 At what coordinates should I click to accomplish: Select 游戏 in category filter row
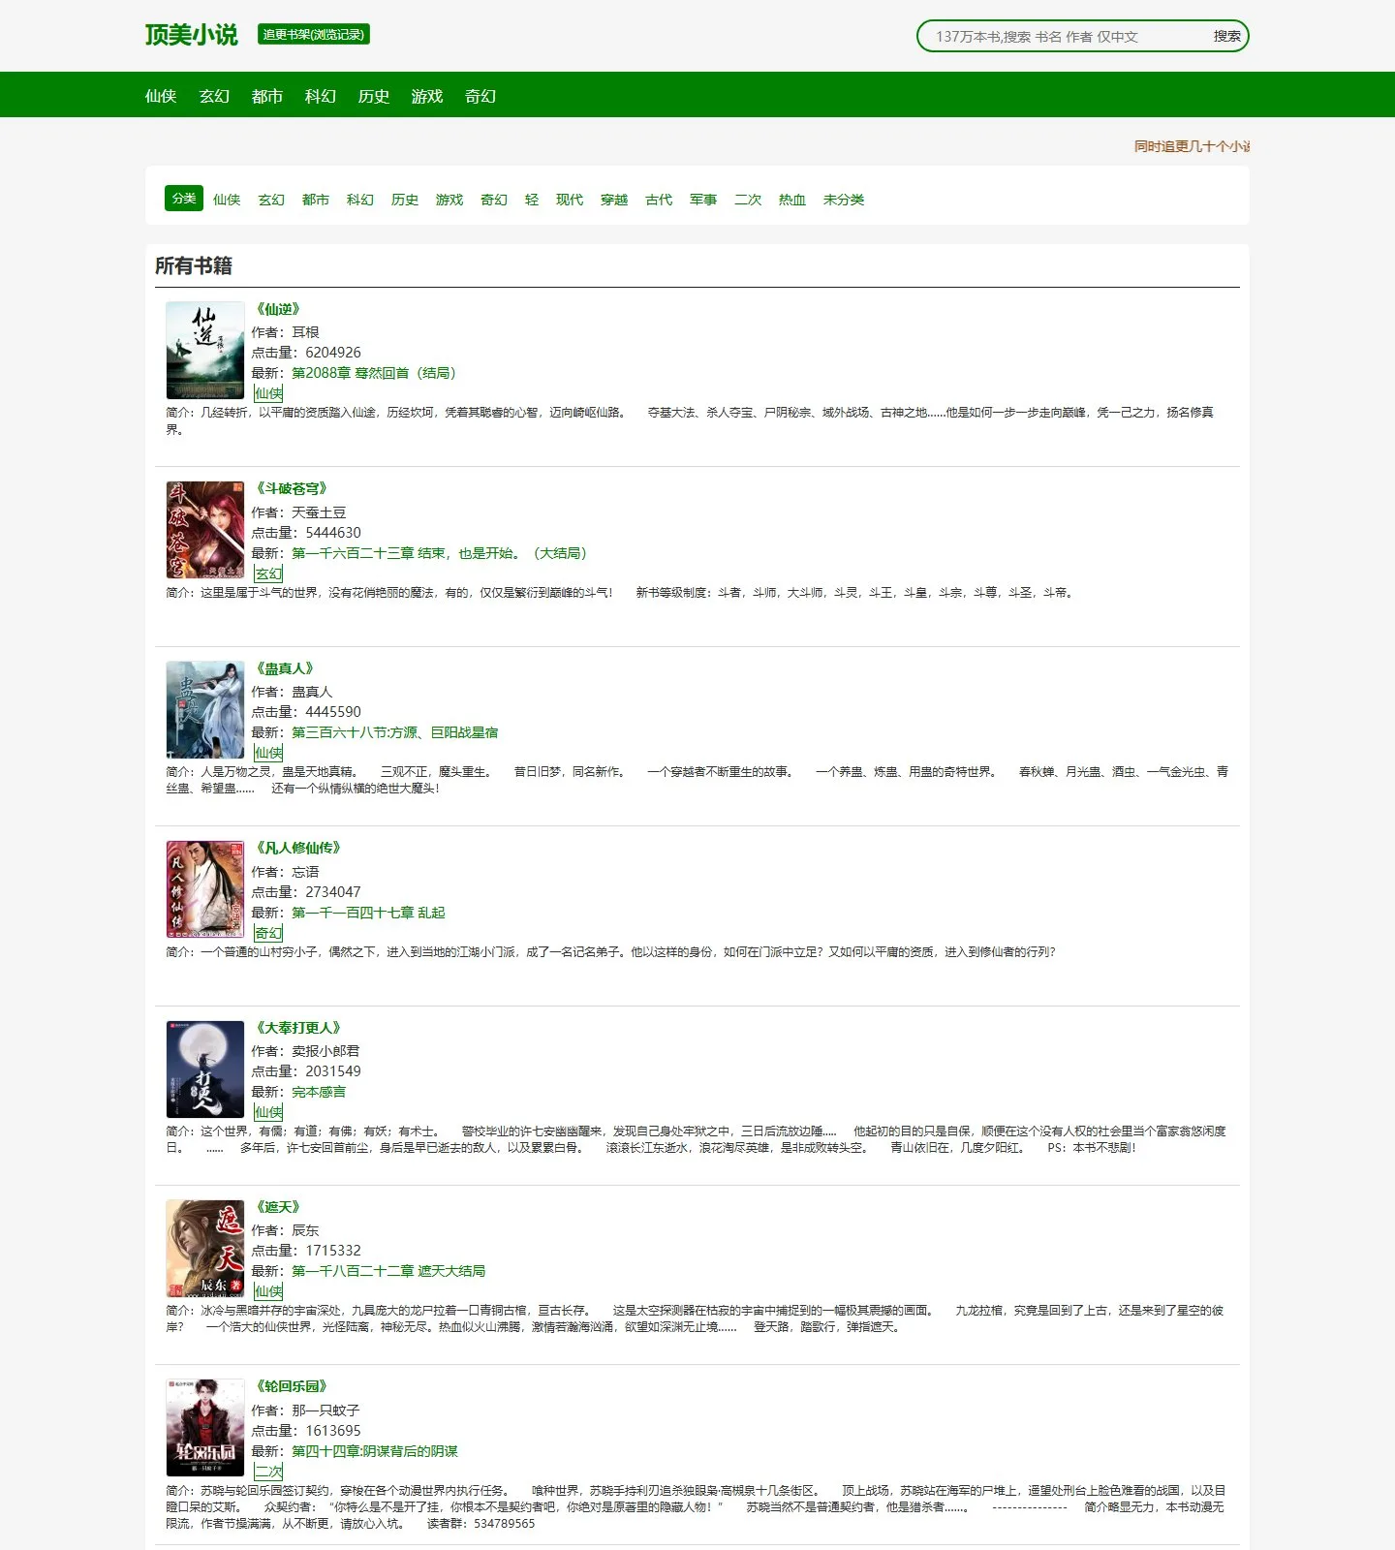pyautogui.click(x=449, y=200)
